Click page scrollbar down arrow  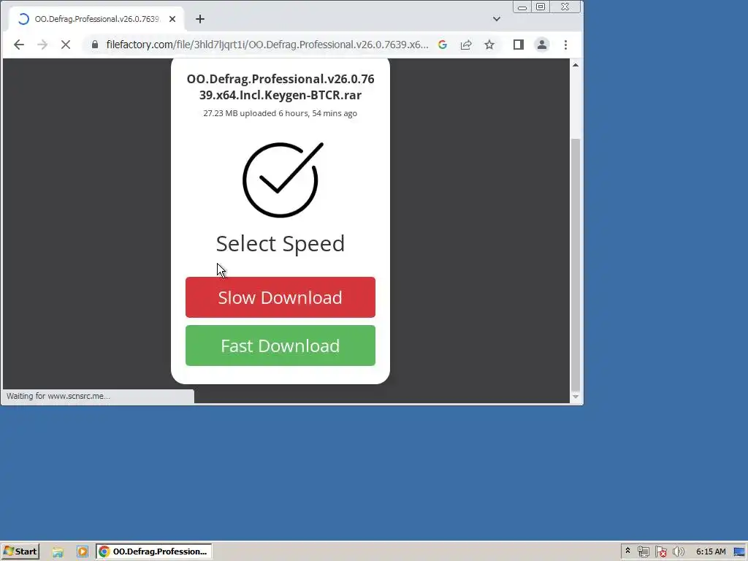pos(576,397)
